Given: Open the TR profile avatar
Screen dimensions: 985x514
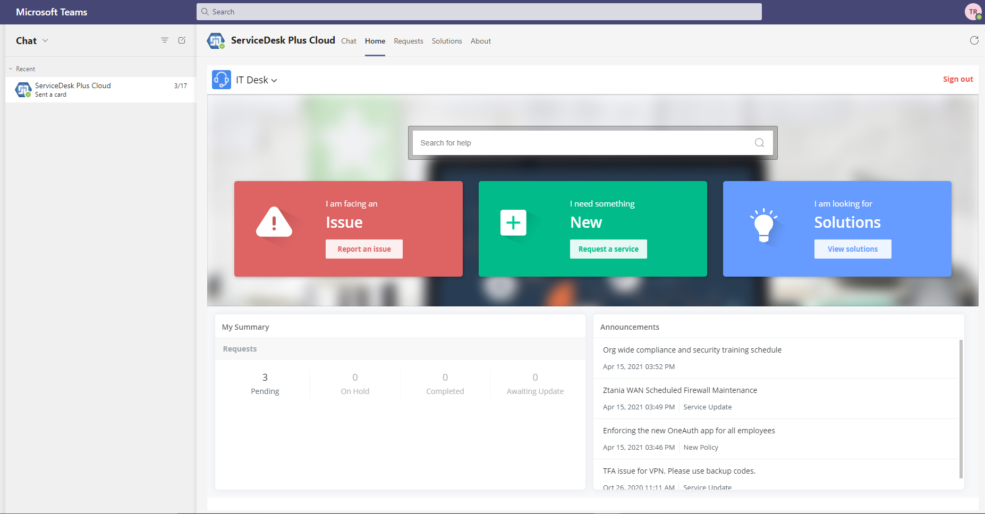Looking at the screenshot, I should tap(973, 12).
